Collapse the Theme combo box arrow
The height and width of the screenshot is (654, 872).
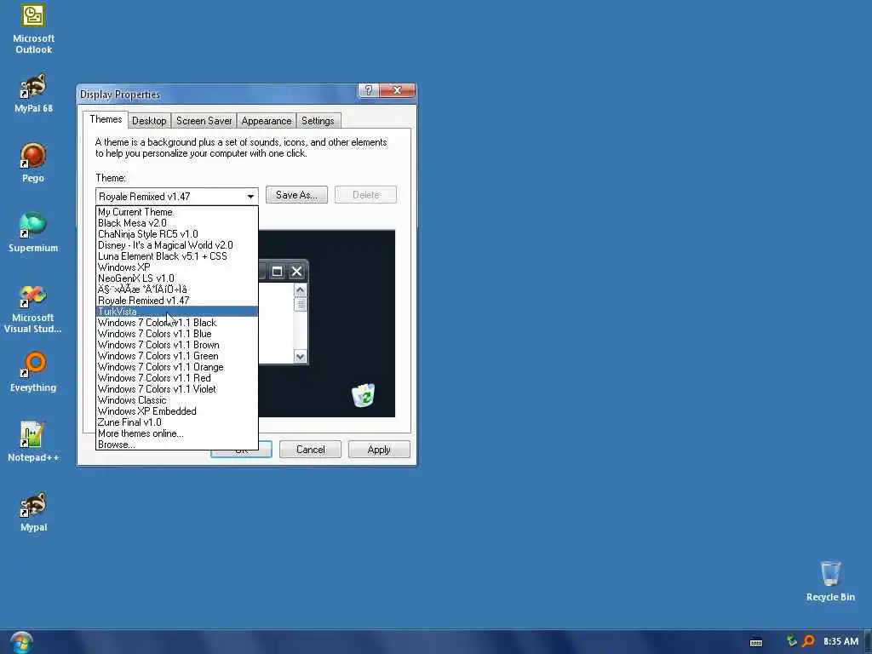coord(251,197)
